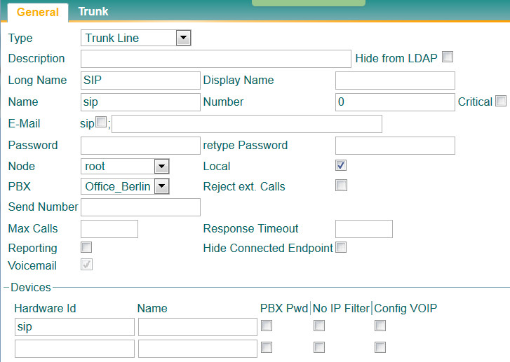510x362 pixels.
Task: Tick the Critical checkbox
Action: (x=500, y=101)
